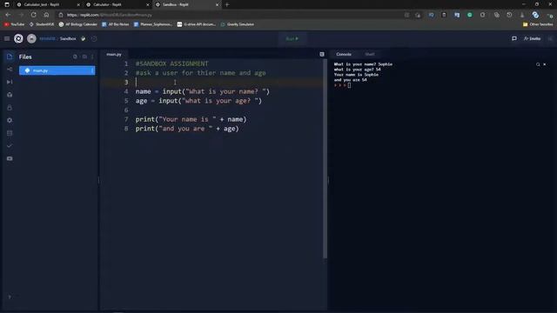This screenshot has width=557, height=313.
Task: Click the Replit logo icon
Action: click(x=18, y=38)
